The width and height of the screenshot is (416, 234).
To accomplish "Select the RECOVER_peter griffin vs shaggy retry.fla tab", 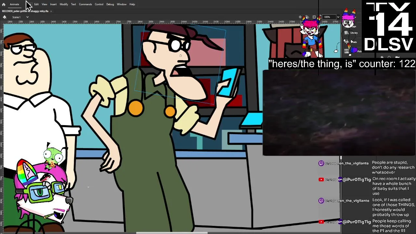I will coord(25,11).
